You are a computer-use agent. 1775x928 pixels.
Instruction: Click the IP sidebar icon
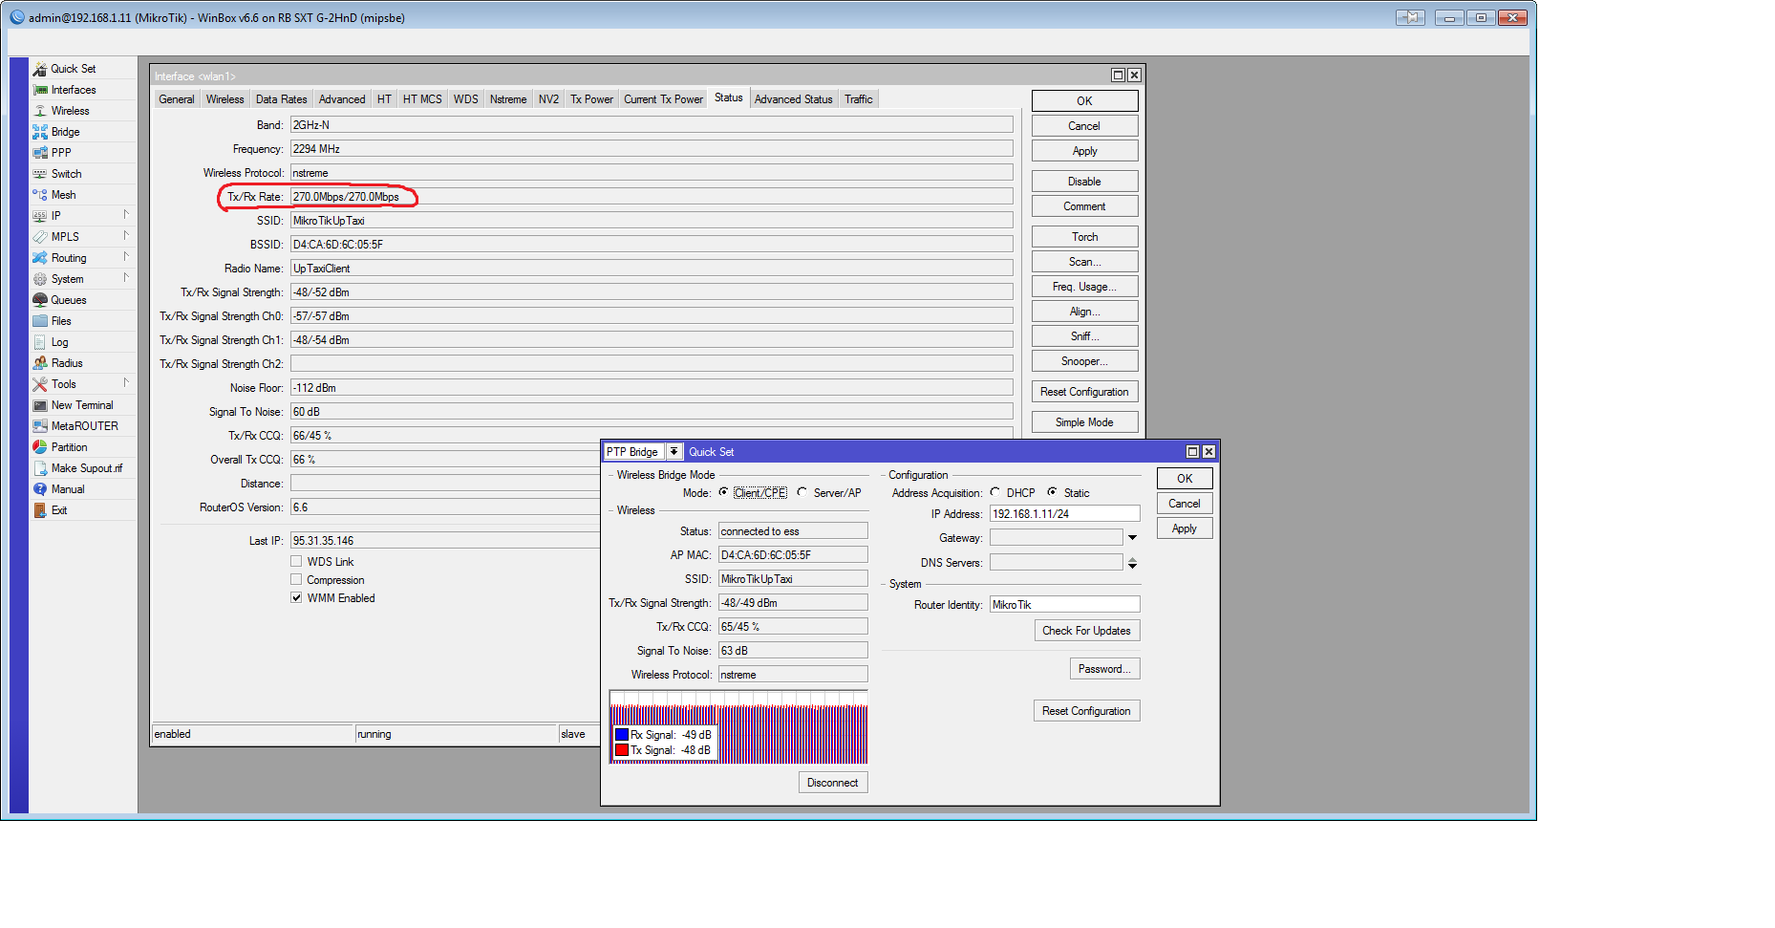pos(40,216)
